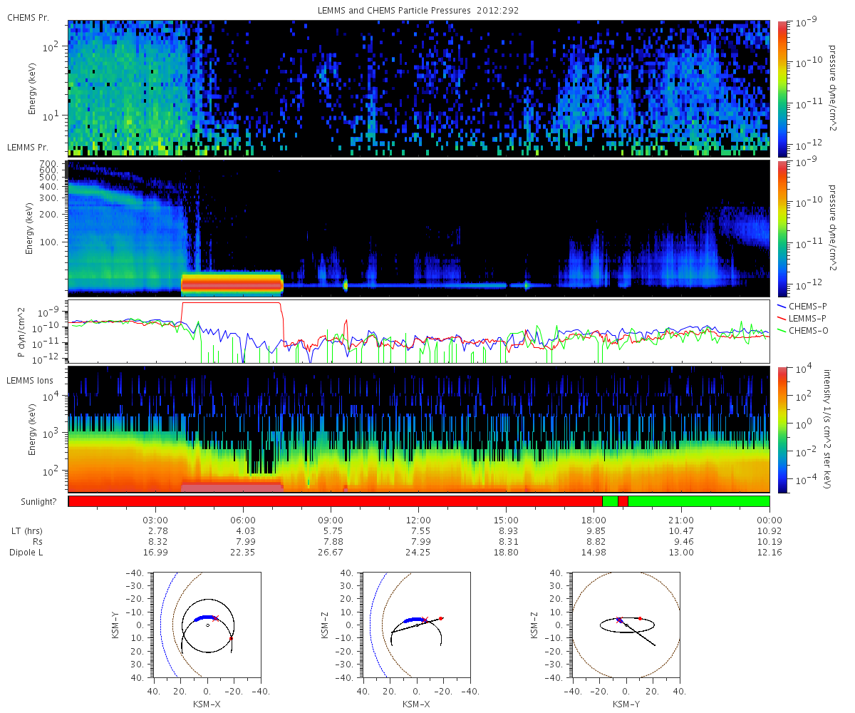The height and width of the screenshot is (713, 855).
Task: Click the long green Sunlight segment ending at 00:00
Action: pyautogui.click(x=698, y=501)
